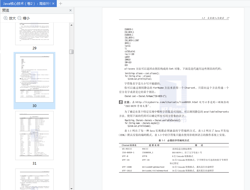Click page number label 29

click(34, 48)
